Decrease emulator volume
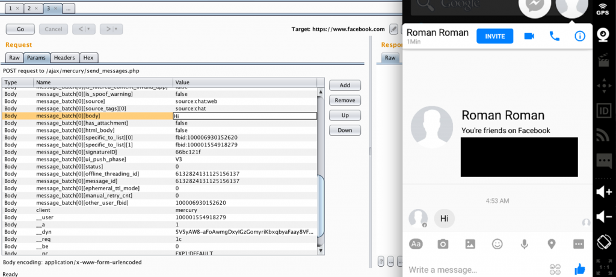 coord(604,216)
